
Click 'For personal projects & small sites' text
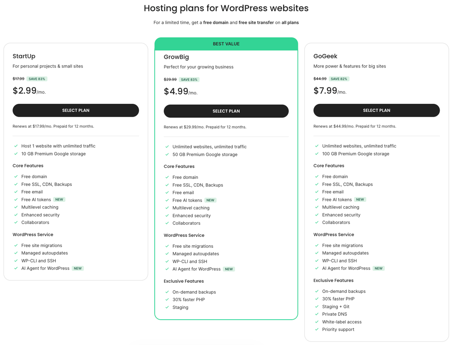(48, 66)
